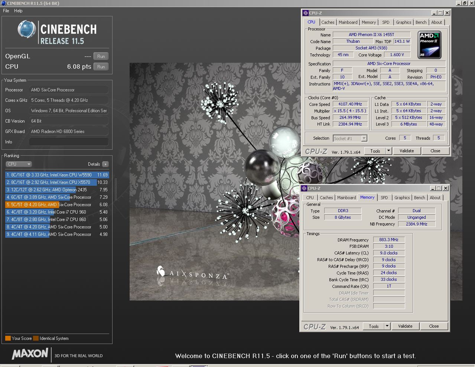Open Tools dropdown arrow in lower CPU-Z
Viewport: 475px width, 367px height.
pos(387,327)
